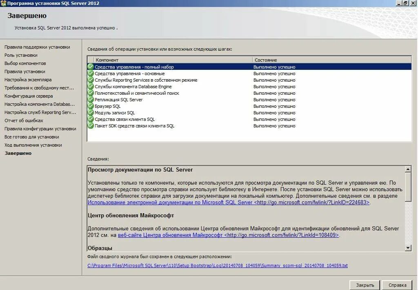418x290 pixels.
Task: Select the Модуль записи SQL row
Action: pos(249,113)
